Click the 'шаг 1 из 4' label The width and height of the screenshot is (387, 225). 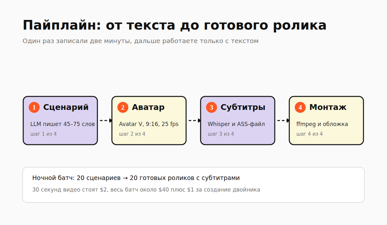44,134
